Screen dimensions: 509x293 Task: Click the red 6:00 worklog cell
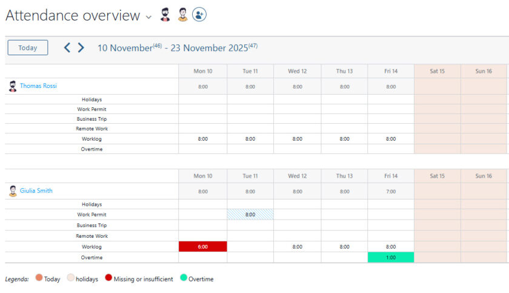(203, 247)
